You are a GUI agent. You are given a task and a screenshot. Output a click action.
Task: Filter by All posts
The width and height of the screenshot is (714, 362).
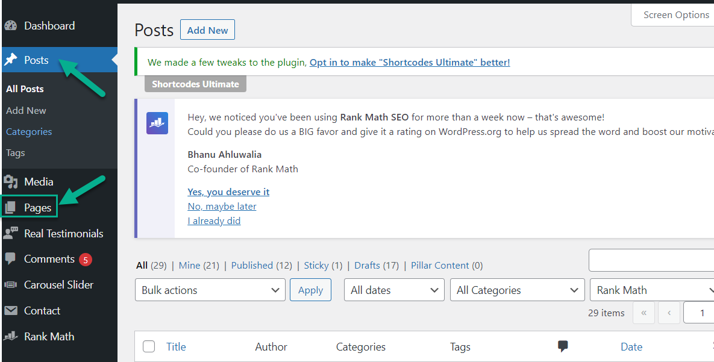pyautogui.click(x=142, y=265)
